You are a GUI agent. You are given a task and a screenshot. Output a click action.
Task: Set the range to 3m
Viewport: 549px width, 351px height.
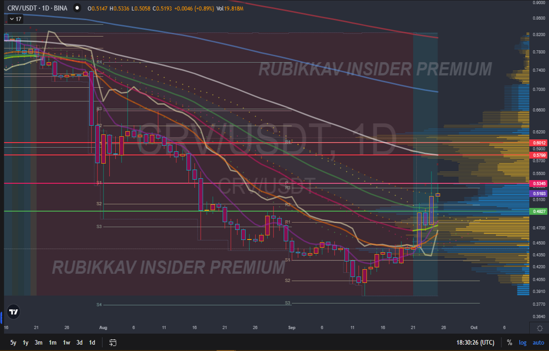click(x=39, y=342)
